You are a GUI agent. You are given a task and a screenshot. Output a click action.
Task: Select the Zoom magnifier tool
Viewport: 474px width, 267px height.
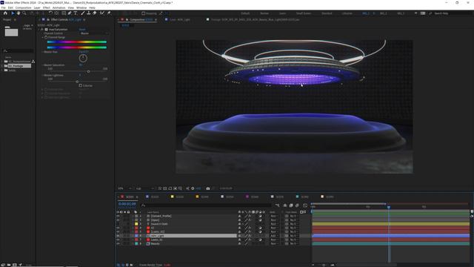[x=24, y=13]
